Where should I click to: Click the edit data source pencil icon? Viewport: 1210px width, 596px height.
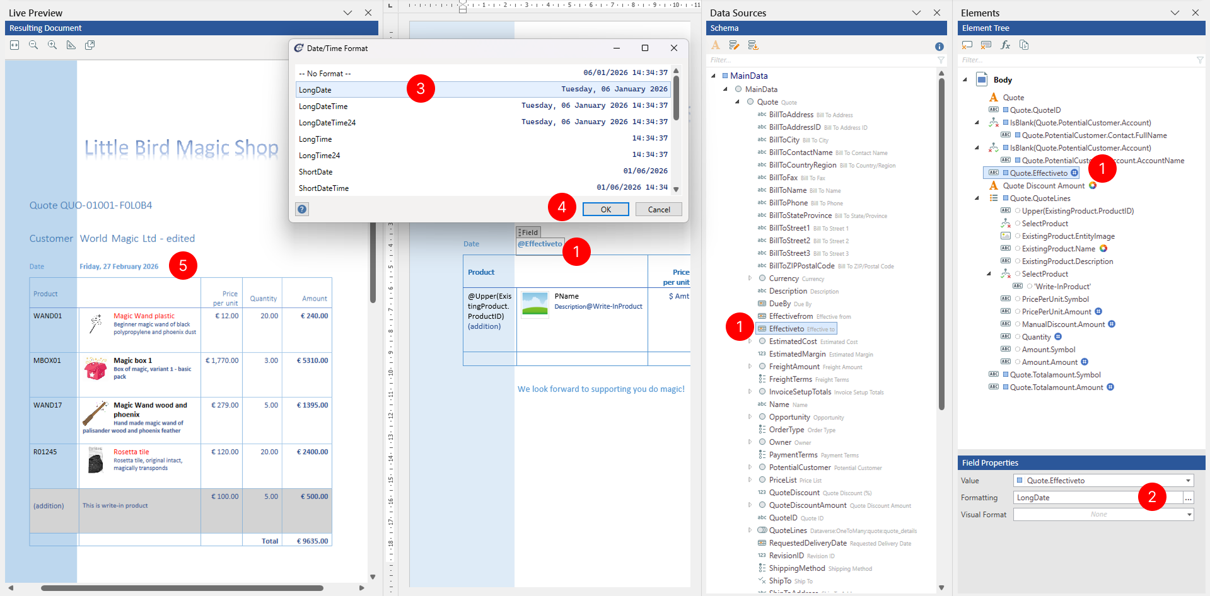pos(734,45)
